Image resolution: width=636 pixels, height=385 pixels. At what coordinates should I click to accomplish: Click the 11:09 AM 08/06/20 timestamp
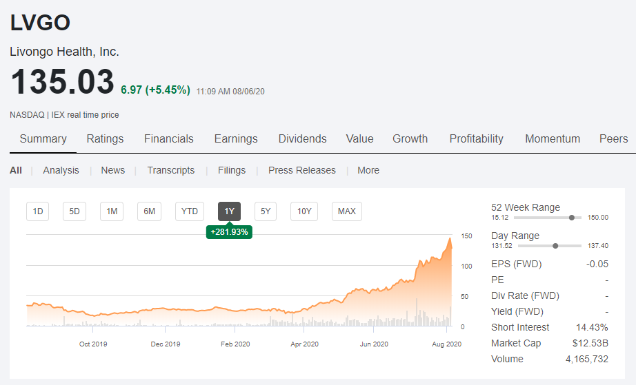230,92
